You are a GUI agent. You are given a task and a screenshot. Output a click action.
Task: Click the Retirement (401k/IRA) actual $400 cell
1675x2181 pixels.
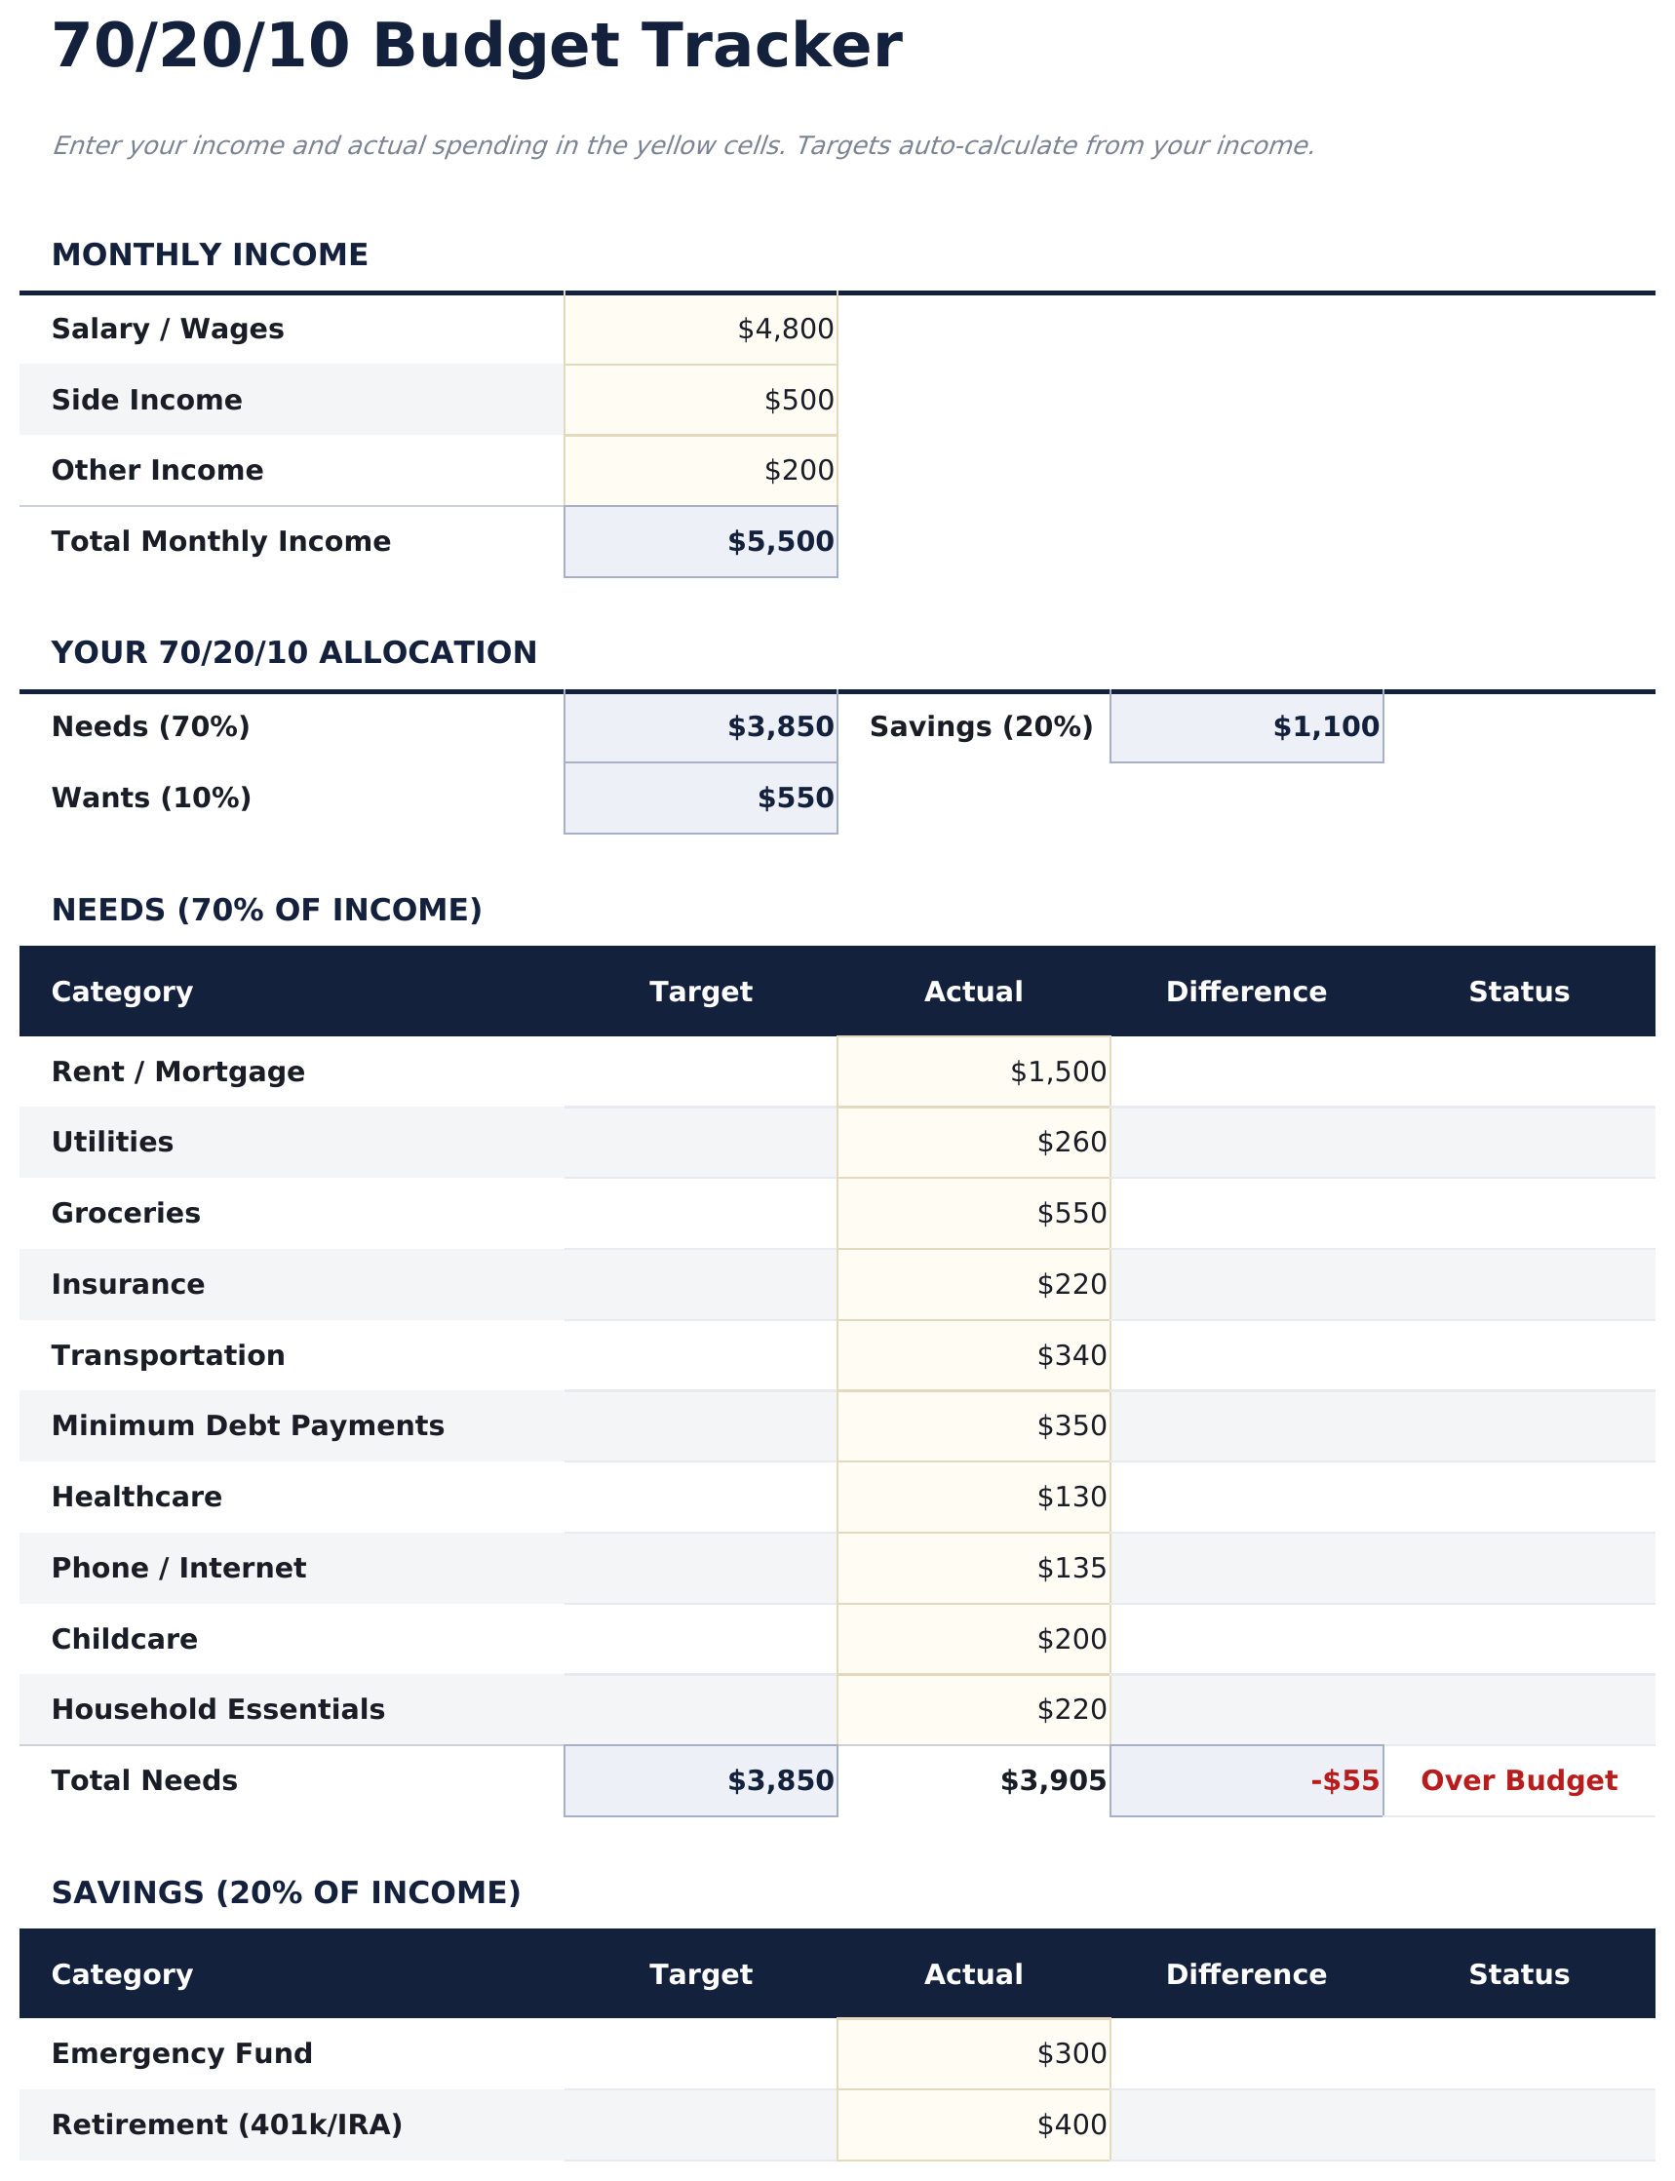point(973,2124)
